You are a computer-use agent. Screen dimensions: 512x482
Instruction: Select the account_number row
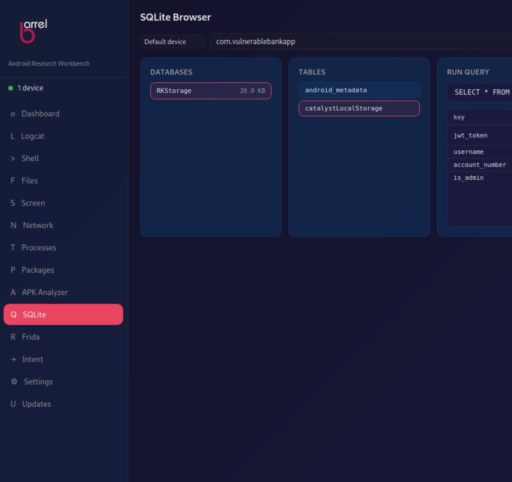pos(480,165)
